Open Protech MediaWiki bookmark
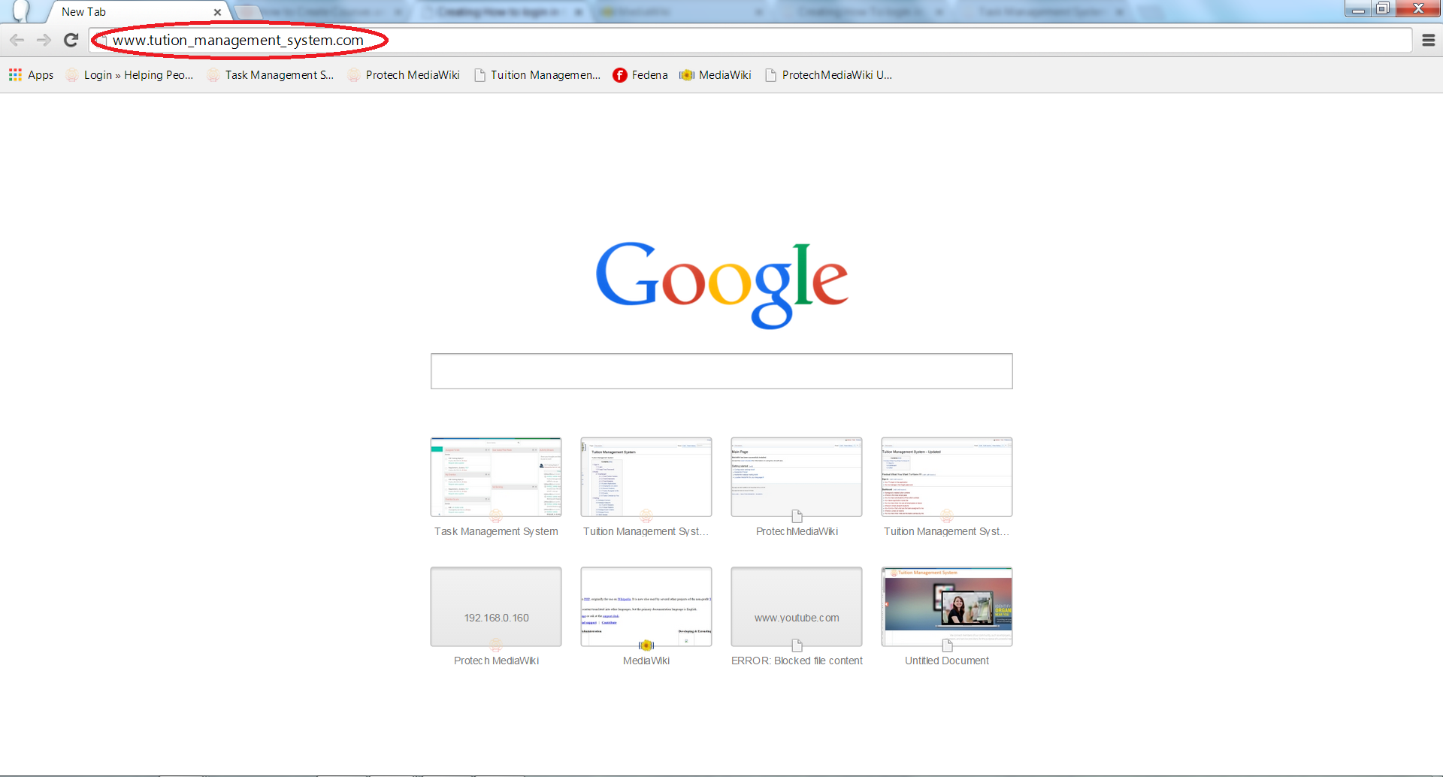 (404, 75)
